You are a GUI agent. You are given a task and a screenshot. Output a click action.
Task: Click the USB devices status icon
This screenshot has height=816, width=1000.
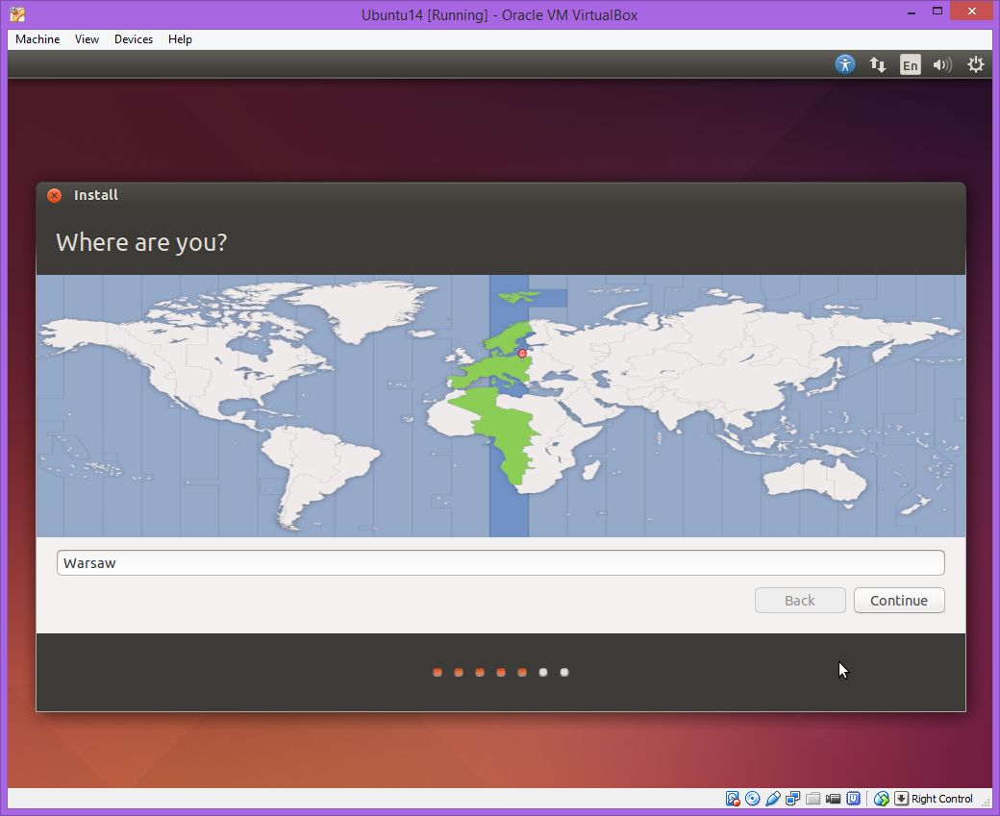click(x=773, y=799)
